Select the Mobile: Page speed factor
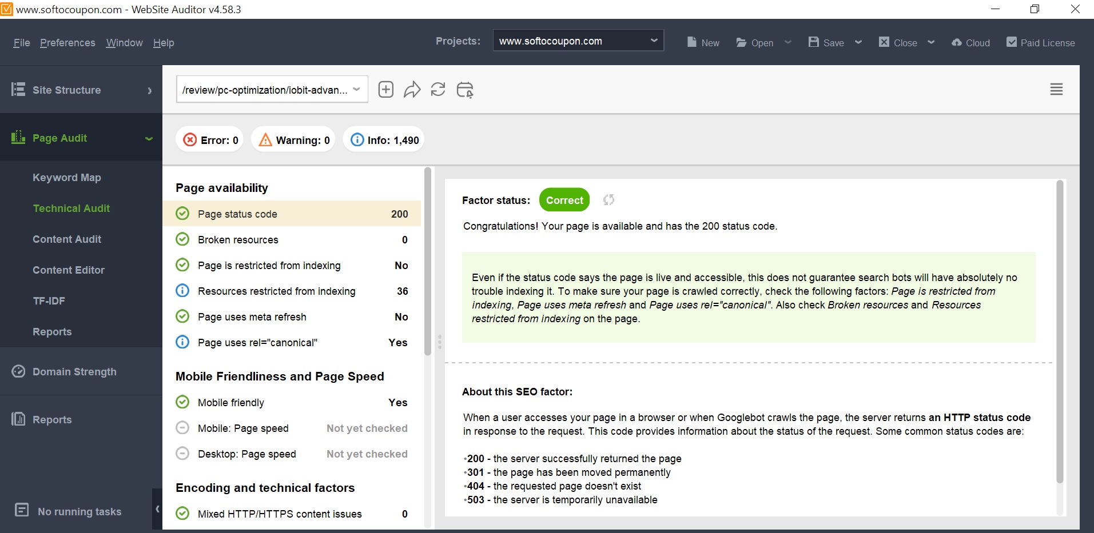The image size is (1094, 533). (x=292, y=428)
